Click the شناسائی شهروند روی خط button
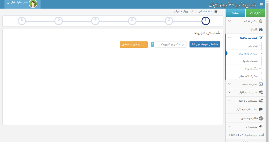The height and width of the screenshot is (142, 269). tap(205, 44)
